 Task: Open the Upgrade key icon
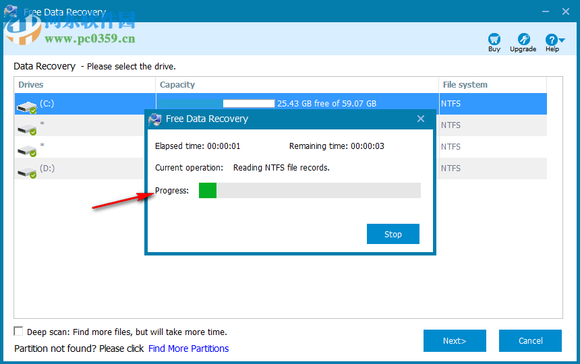point(523,39)
